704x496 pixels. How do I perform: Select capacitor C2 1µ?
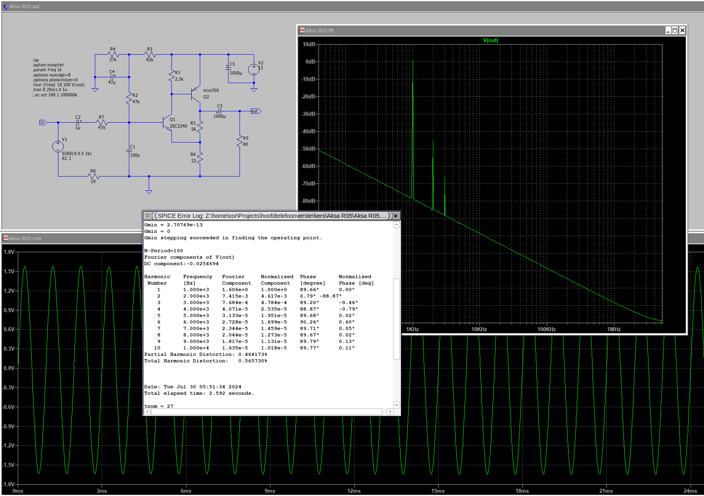[78, 122]
